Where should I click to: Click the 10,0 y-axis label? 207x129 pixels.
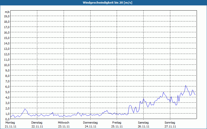click(x=7, y=65)
